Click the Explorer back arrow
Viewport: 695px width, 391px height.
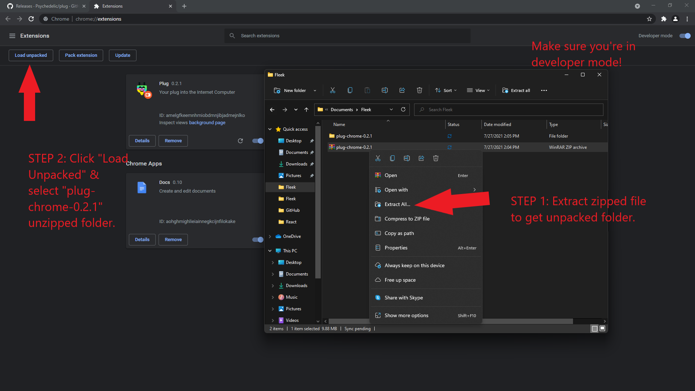point(272,110)
